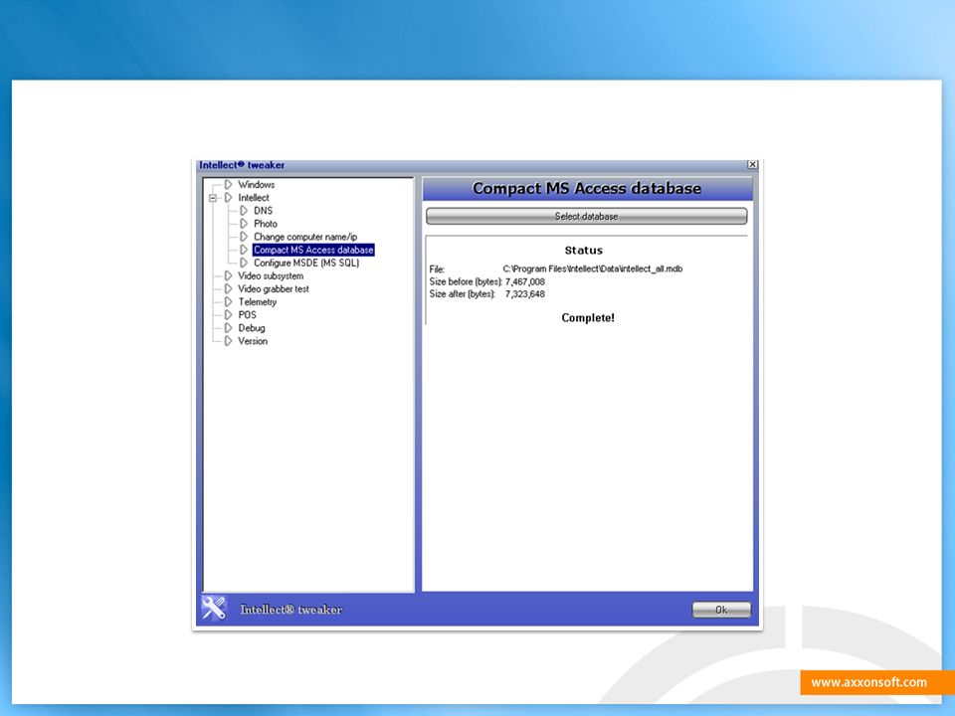Select Compact MS Access database in tree
Image resolution: width=955 pixels, height=716 pixels.
pos(313,250)
